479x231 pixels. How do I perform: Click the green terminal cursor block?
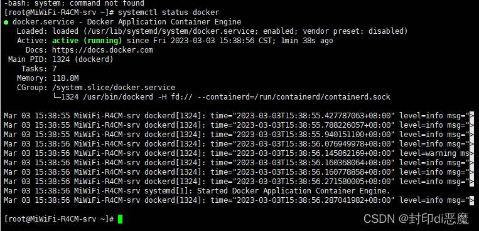tap(120, 219)
